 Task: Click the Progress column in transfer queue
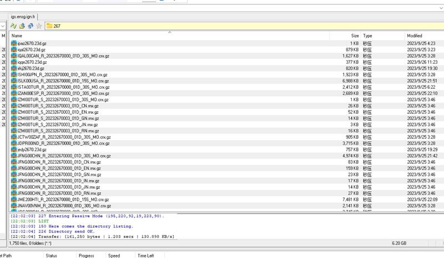coord(86,255)
